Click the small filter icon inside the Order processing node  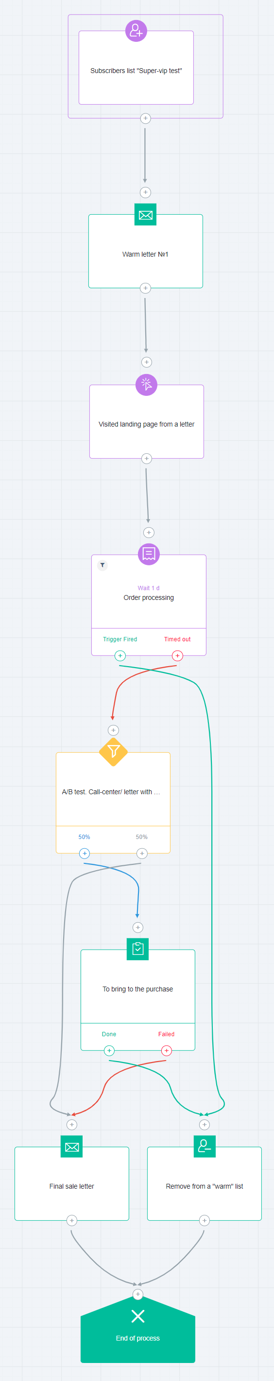click(103, 565)
